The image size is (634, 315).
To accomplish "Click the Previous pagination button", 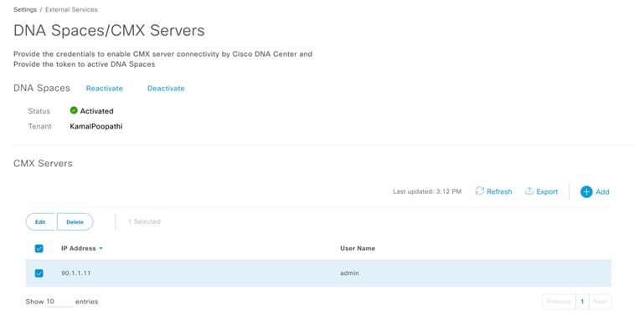I will (x=559, y=302).
